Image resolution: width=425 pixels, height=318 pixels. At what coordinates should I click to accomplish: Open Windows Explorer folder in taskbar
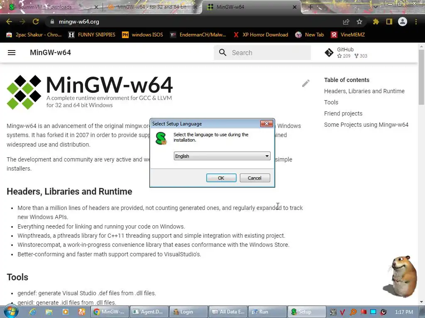(x=49, y=312)
